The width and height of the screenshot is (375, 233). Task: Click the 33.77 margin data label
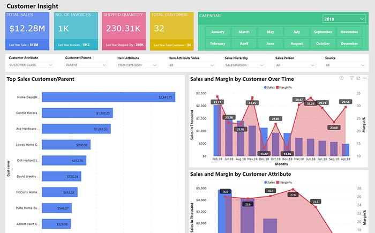(217, 102)
